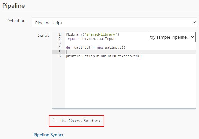Enable the Use Groovy Sandbox checkbox
199x139 pixels.
click(55, 120)
